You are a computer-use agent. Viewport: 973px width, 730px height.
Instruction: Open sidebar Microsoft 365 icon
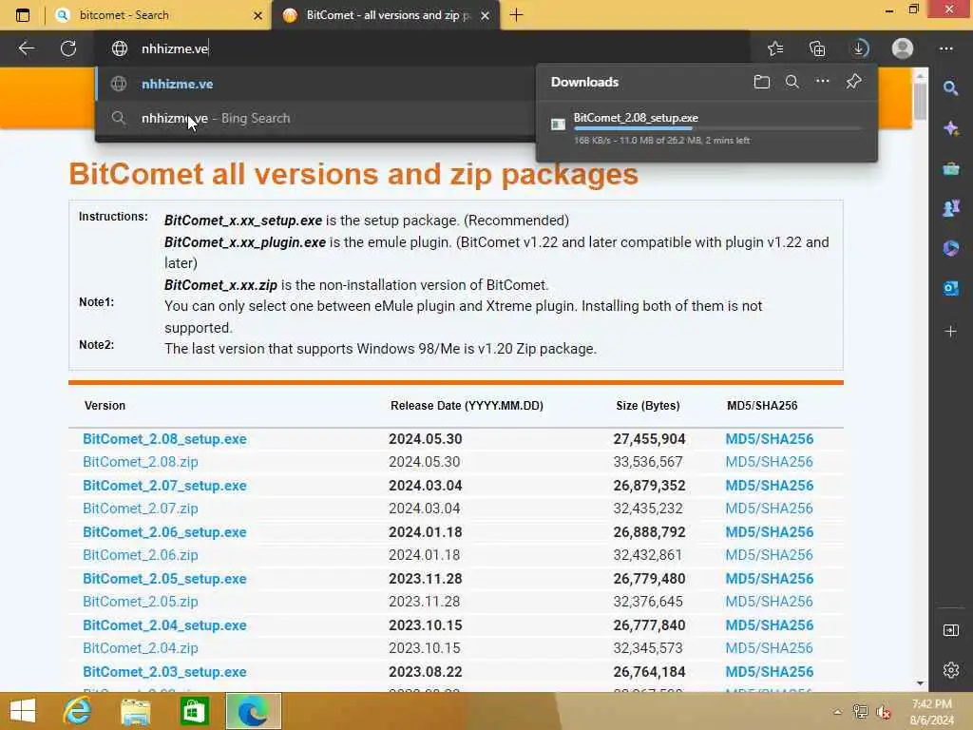pyautogui.click(x=950, y=248)
